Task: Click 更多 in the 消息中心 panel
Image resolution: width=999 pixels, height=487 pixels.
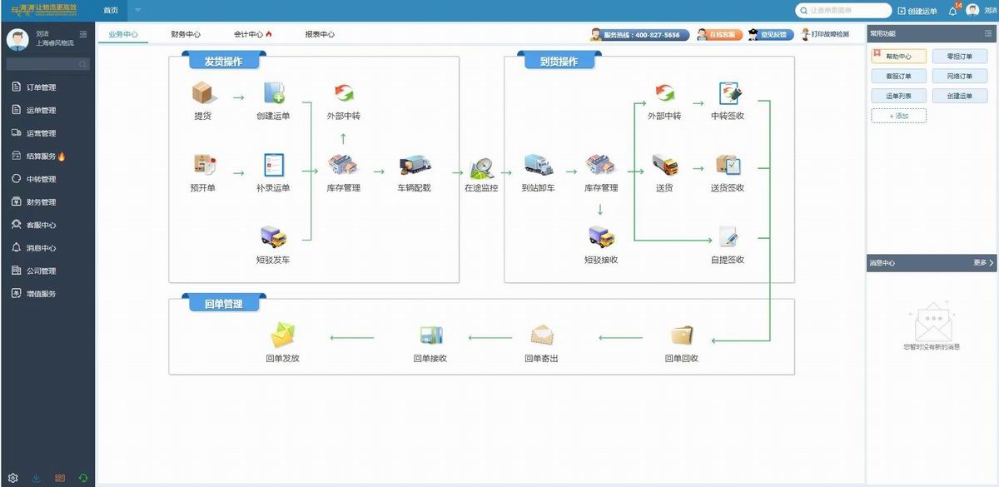Action: point(982,262)
